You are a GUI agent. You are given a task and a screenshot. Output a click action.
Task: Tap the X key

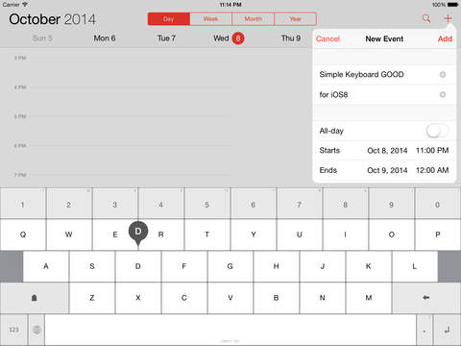[x=138, y=298]
